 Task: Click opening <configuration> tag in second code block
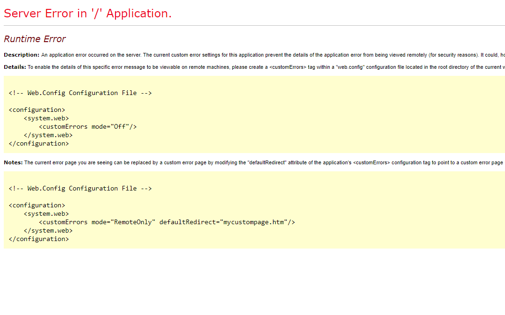(x=37, y=205)
